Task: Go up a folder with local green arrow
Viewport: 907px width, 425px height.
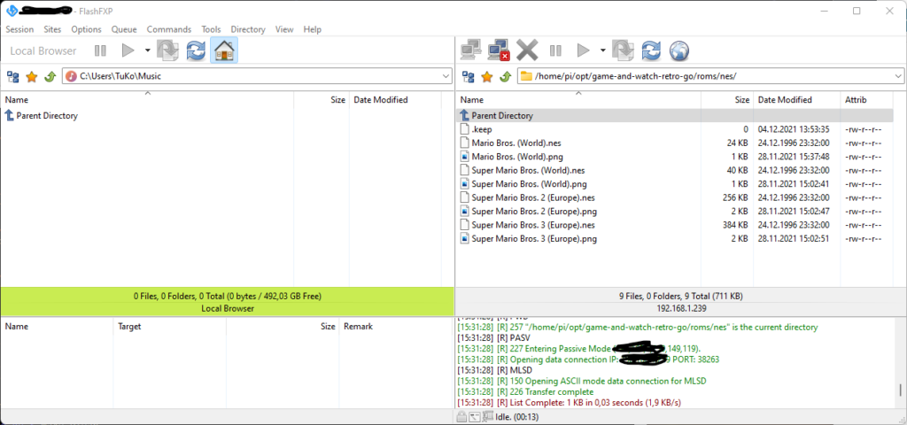Action: click(50, 76)
